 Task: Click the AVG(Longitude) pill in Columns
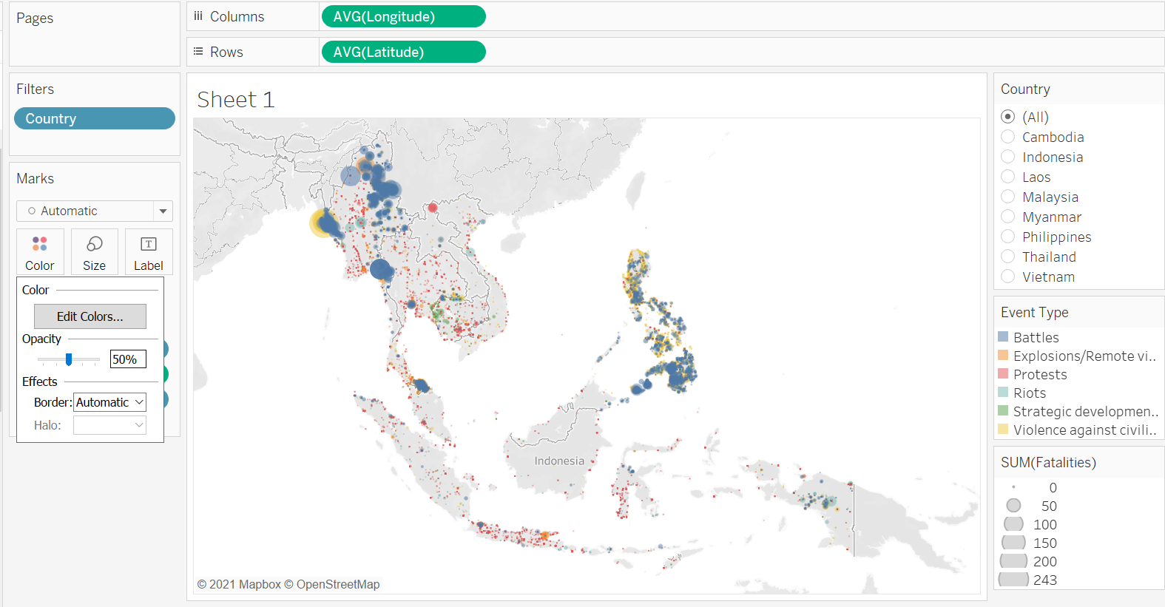403,16
